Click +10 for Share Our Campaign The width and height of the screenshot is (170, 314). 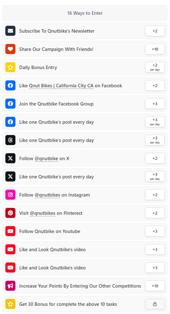[x=155, y=49]
